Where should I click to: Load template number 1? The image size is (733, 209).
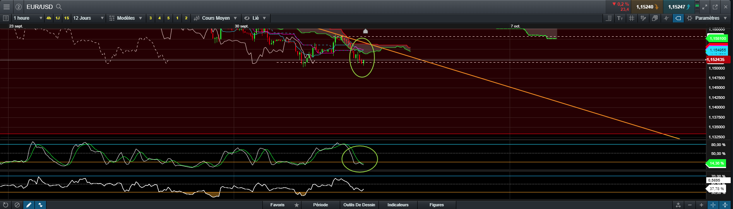pyautogui.click(x=177, y=18)
